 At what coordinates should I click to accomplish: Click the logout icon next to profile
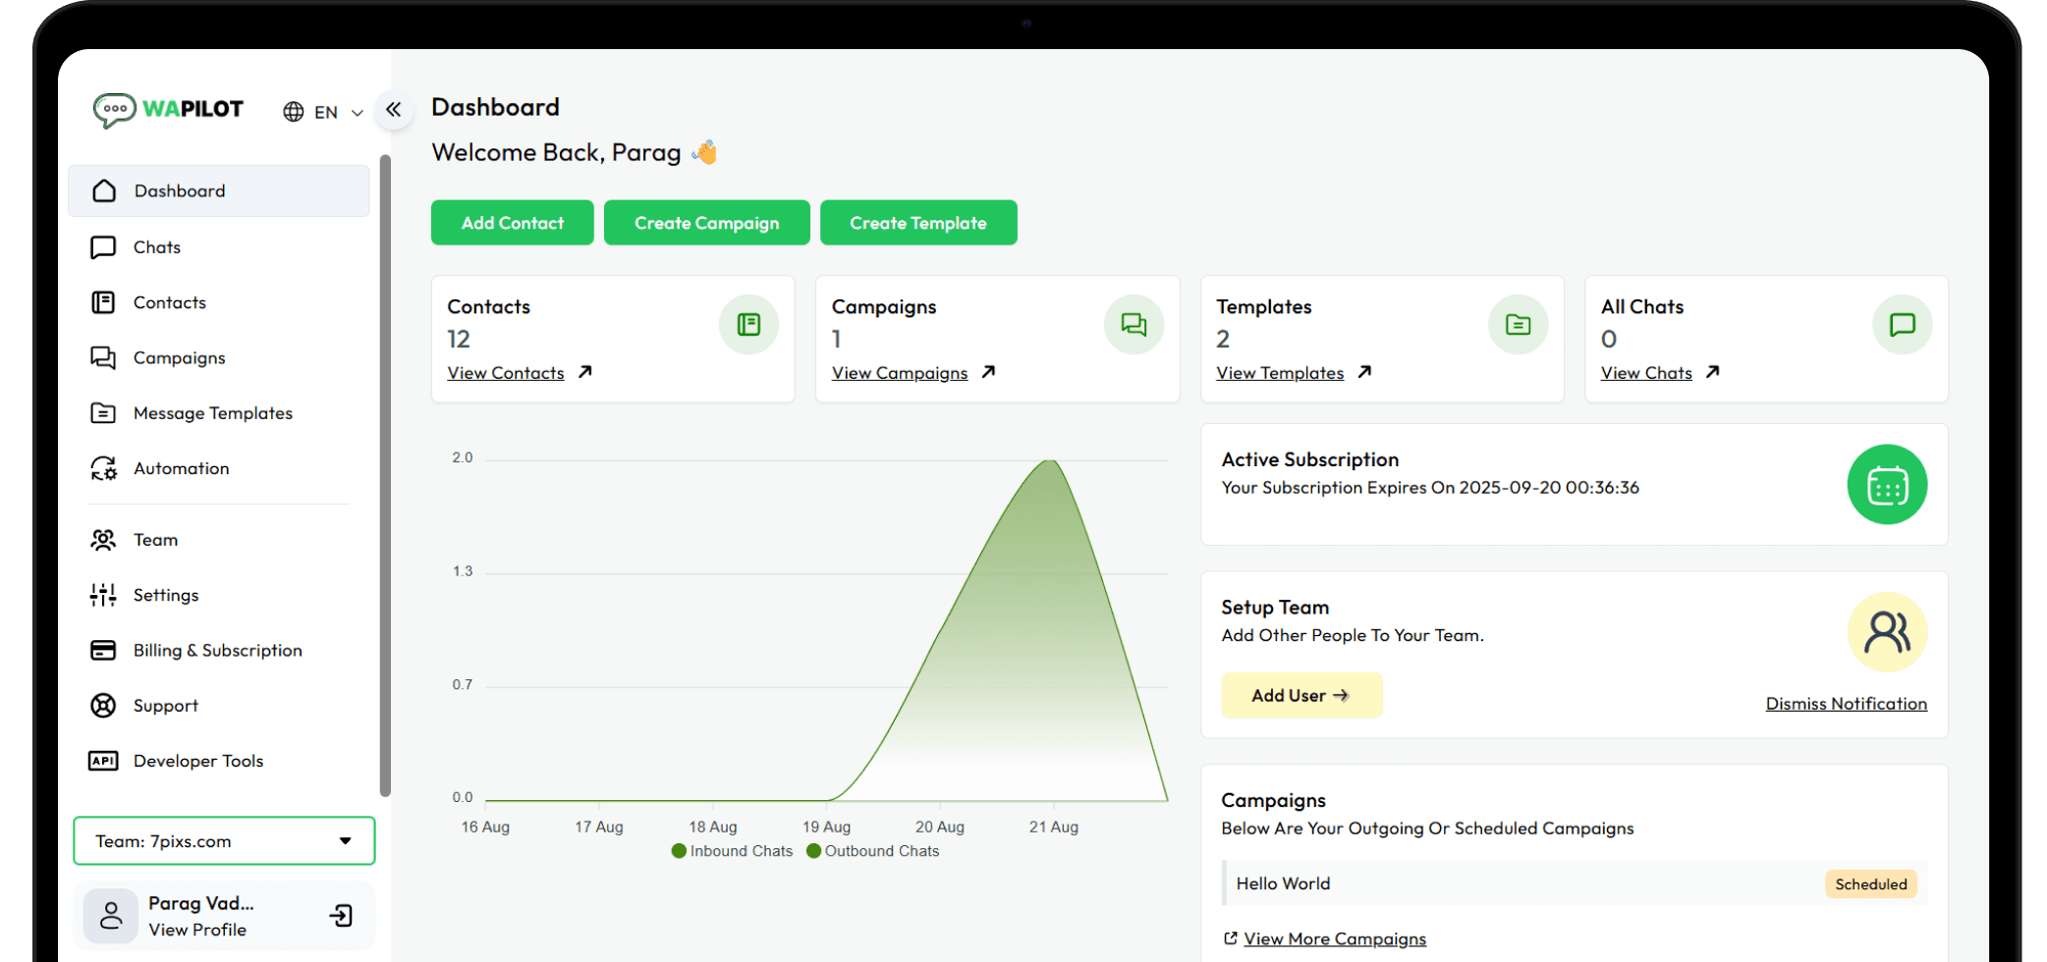[x=341, y=916]
